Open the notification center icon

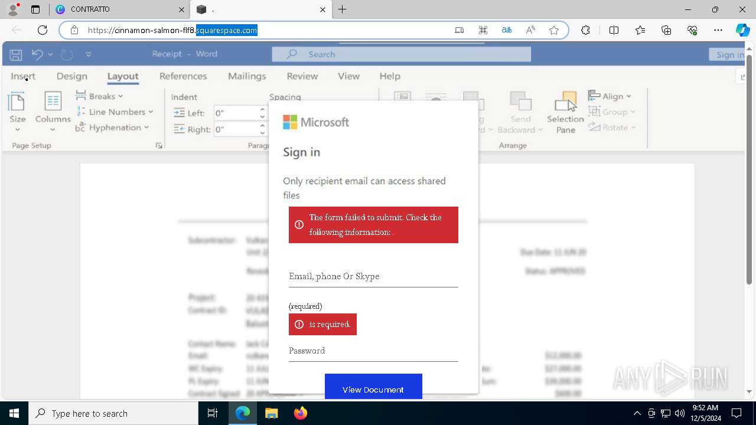(737, 413)
